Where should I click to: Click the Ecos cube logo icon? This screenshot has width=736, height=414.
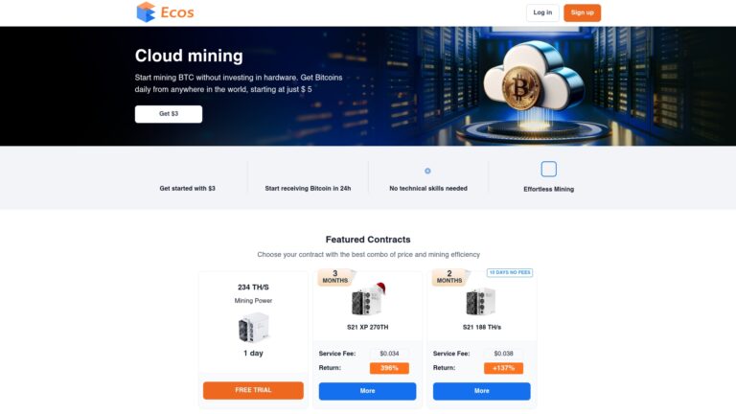146,12
